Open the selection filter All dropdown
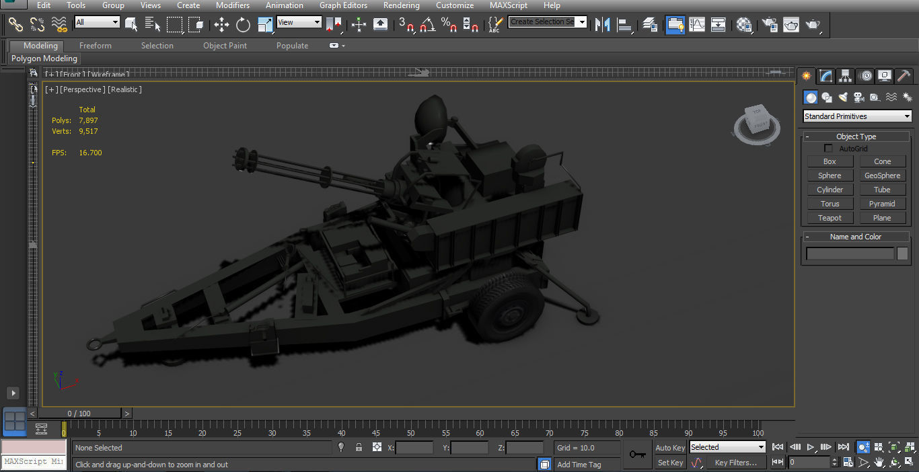Viewport: 919px width, 472px height. [x=98, y=22]
